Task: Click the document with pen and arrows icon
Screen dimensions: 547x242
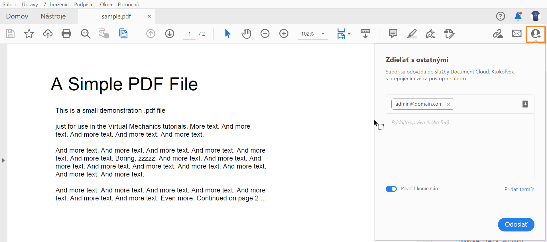Action: pos(450,34)
